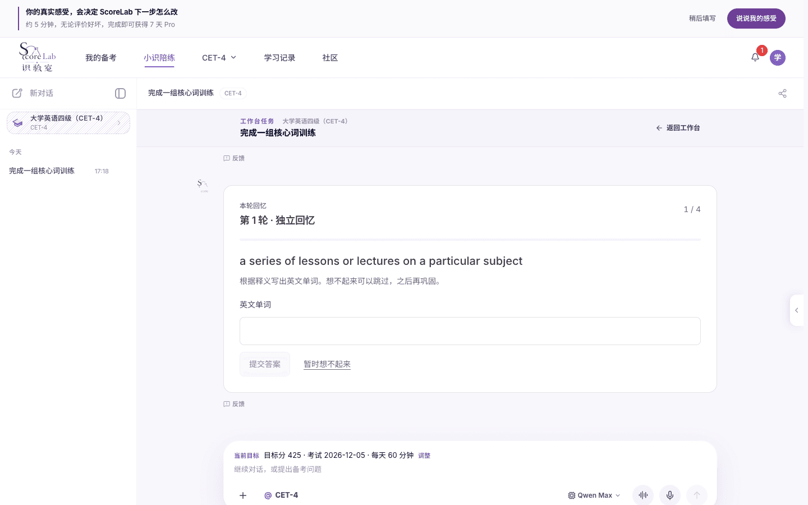Click the @ CET-4 mention tag

click(281, 495)
